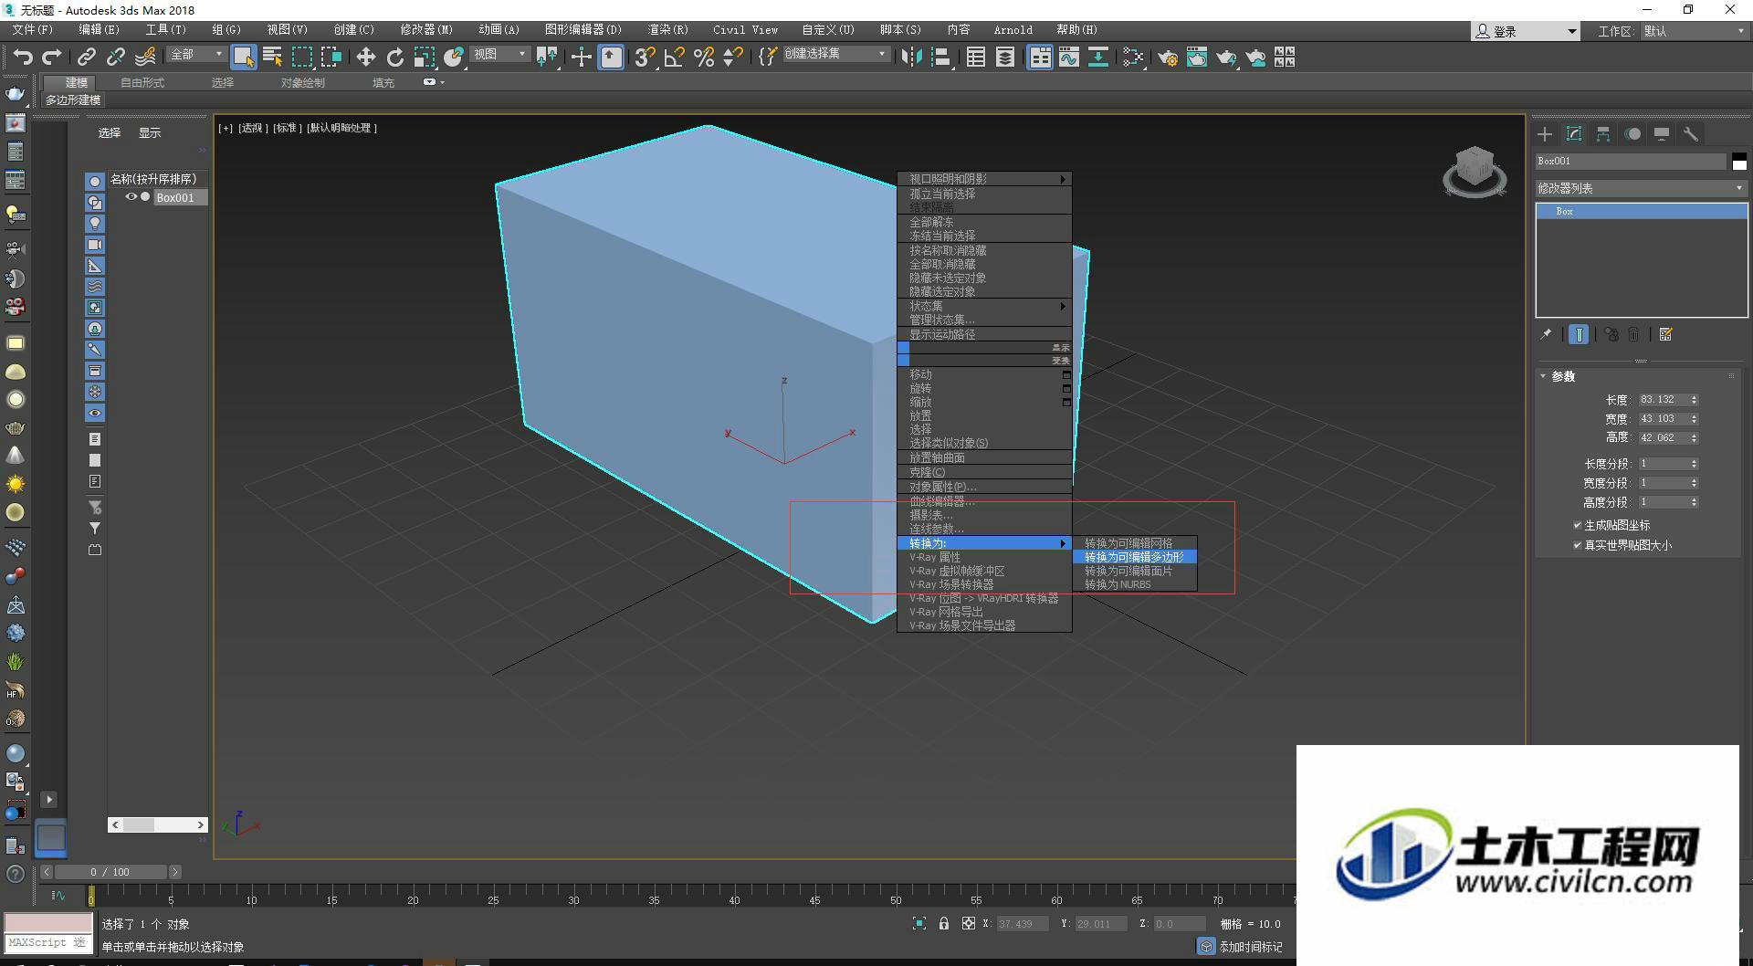Click 显示 in scene explorer
Image resolution: width=1753 pixels, height=966 pixels.
(150, 133)
